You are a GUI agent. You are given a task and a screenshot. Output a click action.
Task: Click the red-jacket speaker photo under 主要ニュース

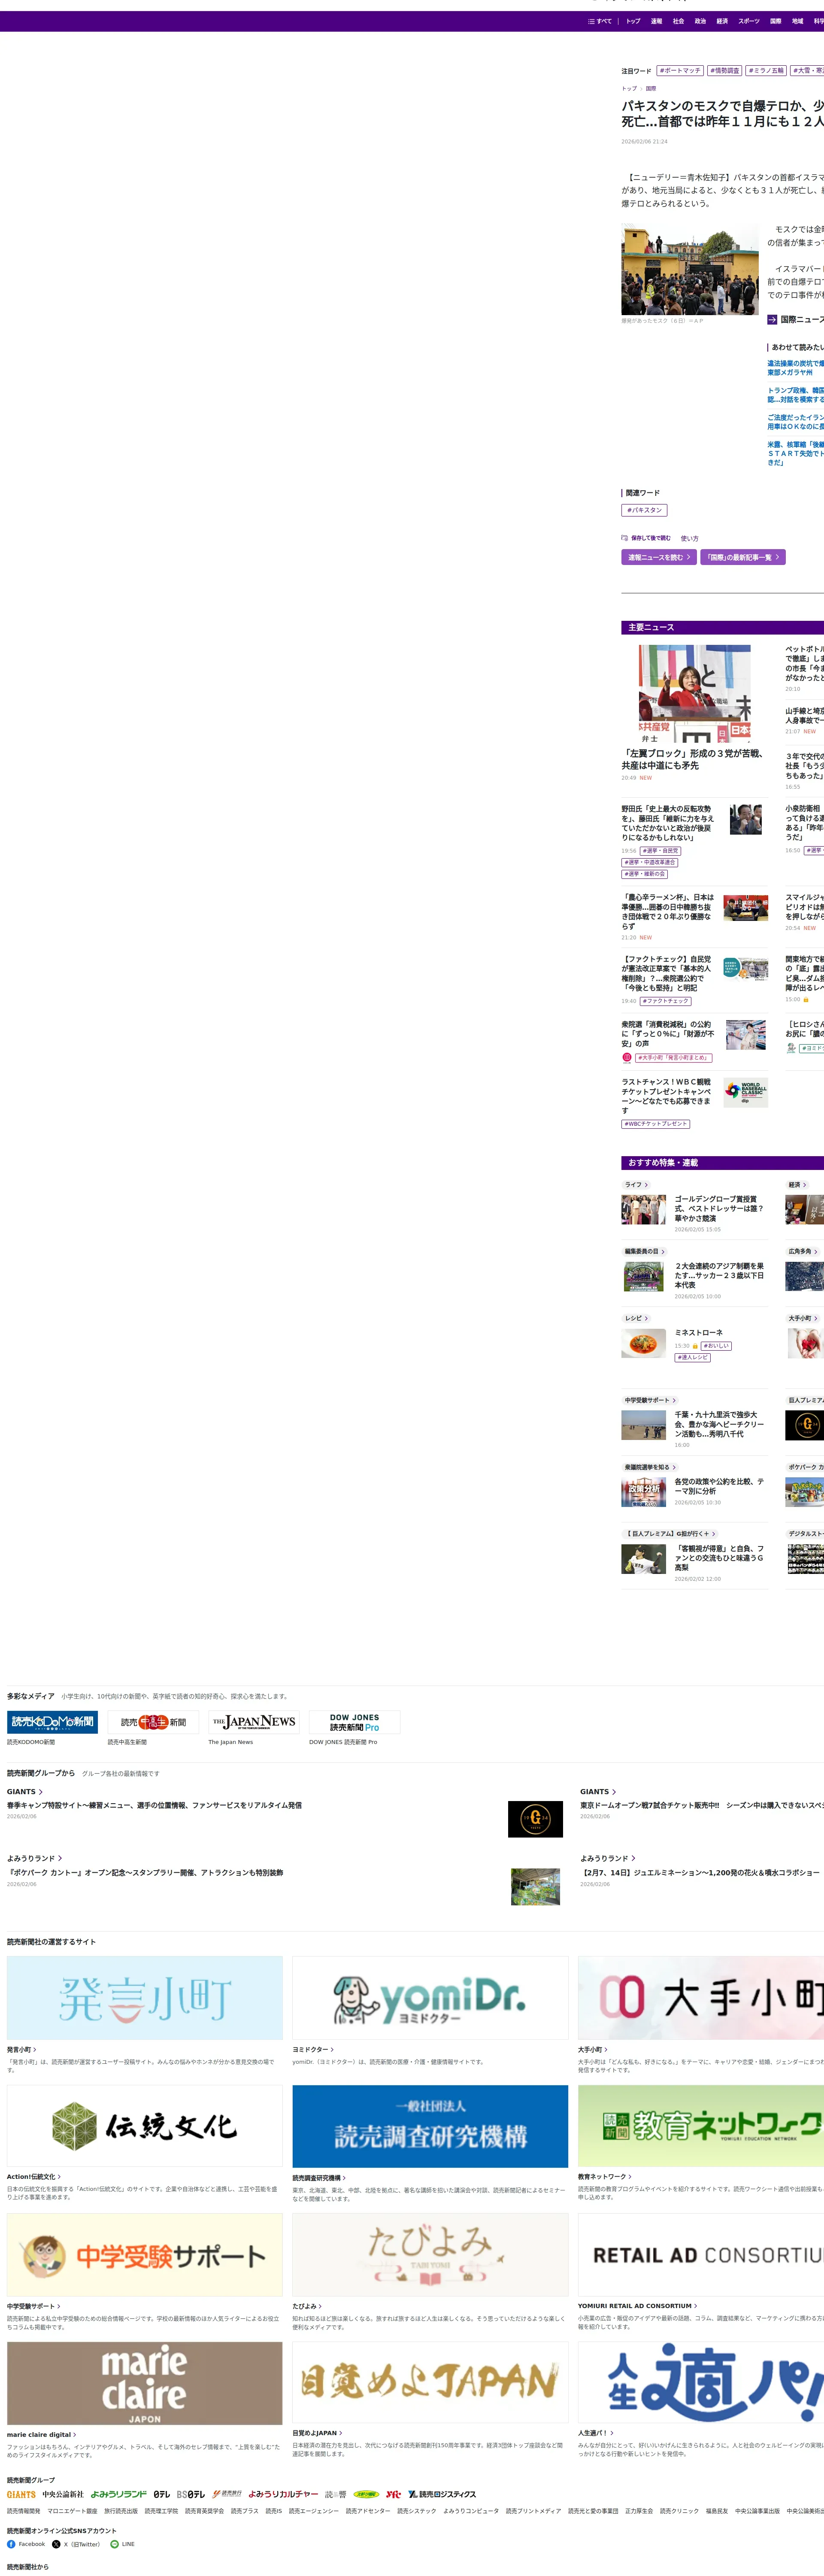695,693
